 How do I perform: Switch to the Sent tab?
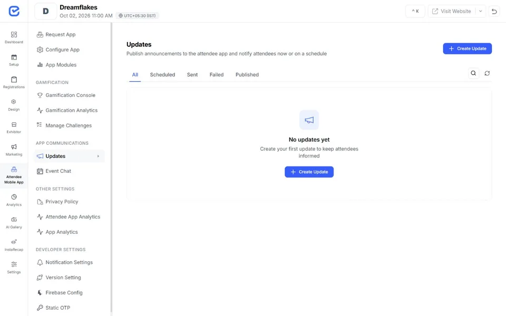[192, 75]
